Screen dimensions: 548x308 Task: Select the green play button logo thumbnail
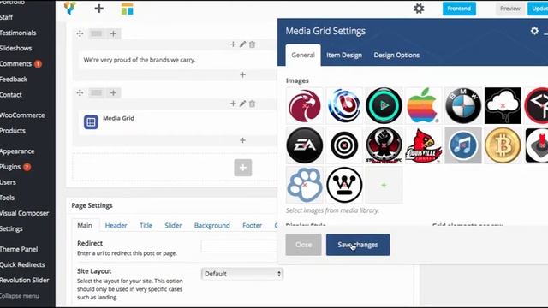pyautogui.click(x=384, y=106)
